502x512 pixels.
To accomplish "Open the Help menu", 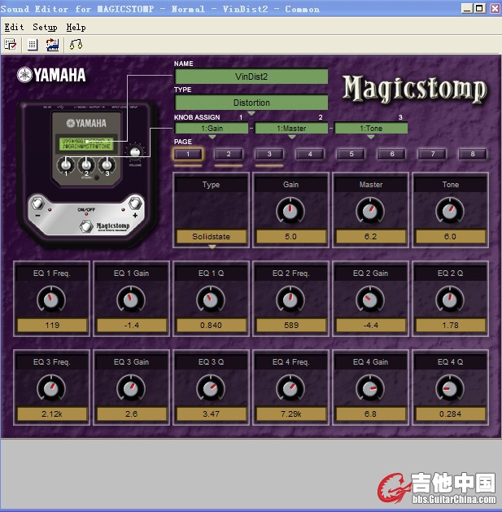I will tap(76, 27).
